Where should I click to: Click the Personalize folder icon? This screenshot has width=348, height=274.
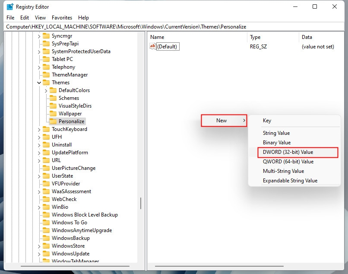coord(53,121)
